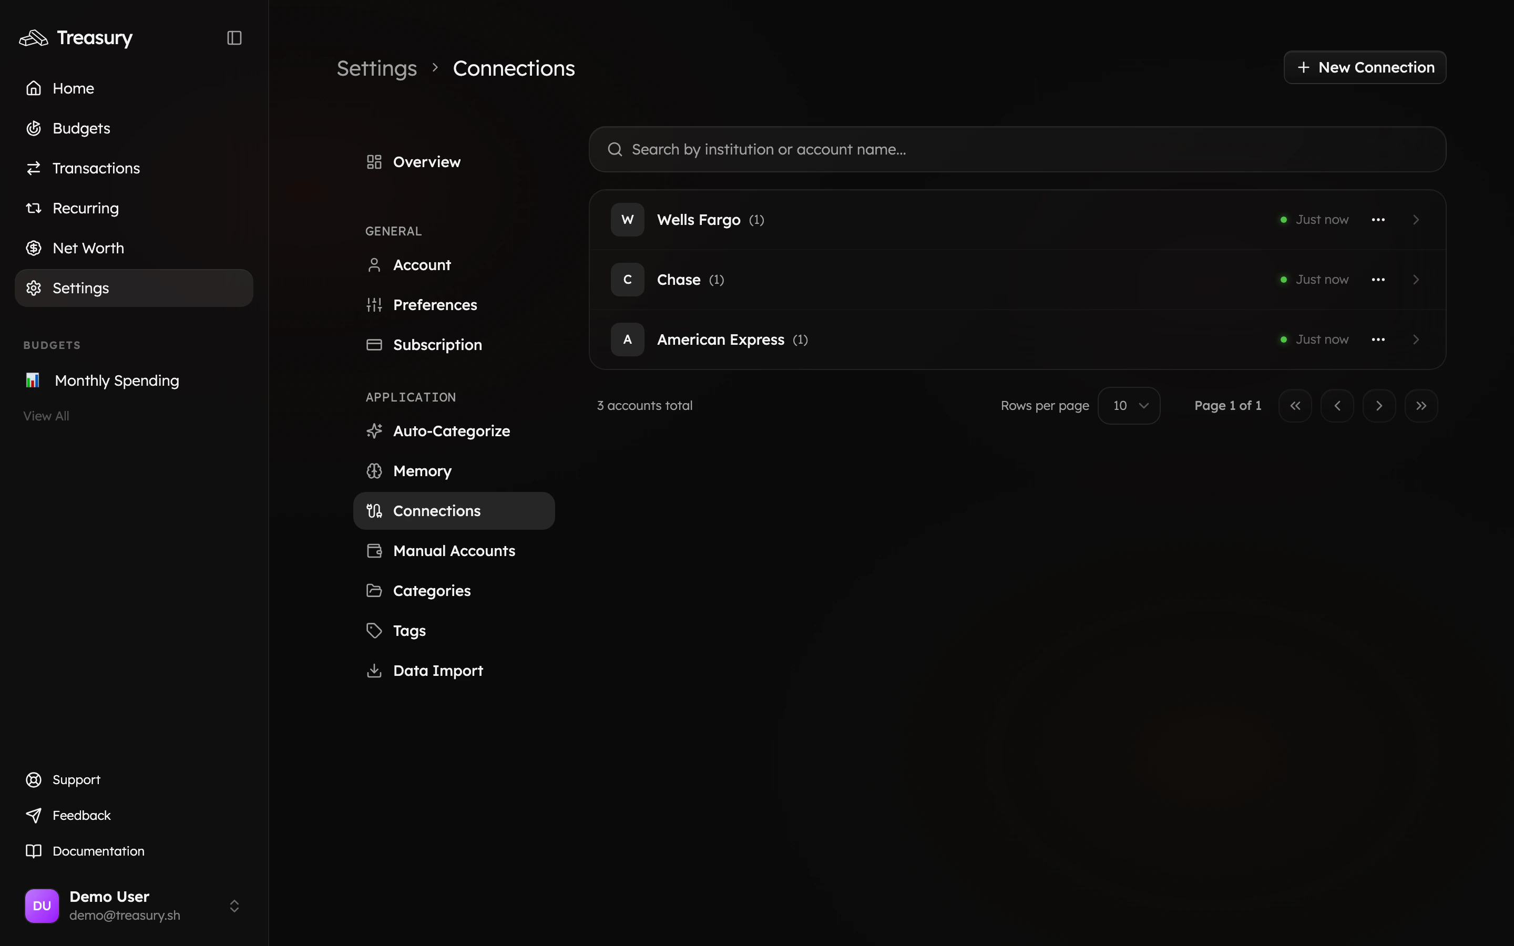Image resolution: width=1514 pixels, height=946 pixels.
Task: Open Subscription settings
Action: (454, 345)
